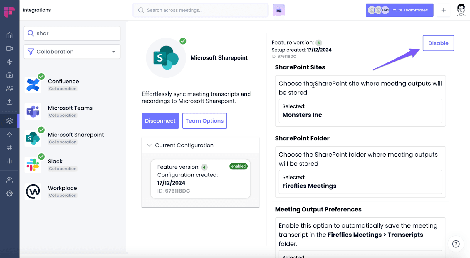This screenshot has height=258, width=470.
Task: Click the Slack logo icon
Action: (x=33, y=165)
